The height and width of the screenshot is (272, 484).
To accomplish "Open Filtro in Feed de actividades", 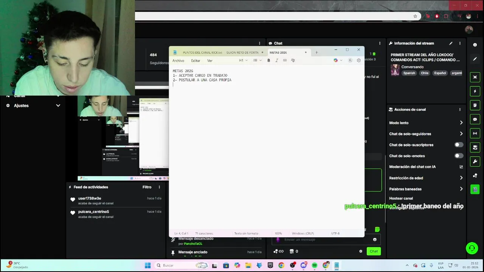I will (147, 187).
